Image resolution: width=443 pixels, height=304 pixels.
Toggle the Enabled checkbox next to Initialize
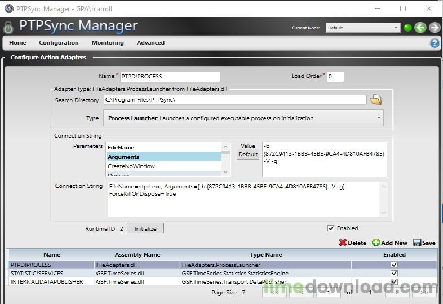[x=331, y=228]
